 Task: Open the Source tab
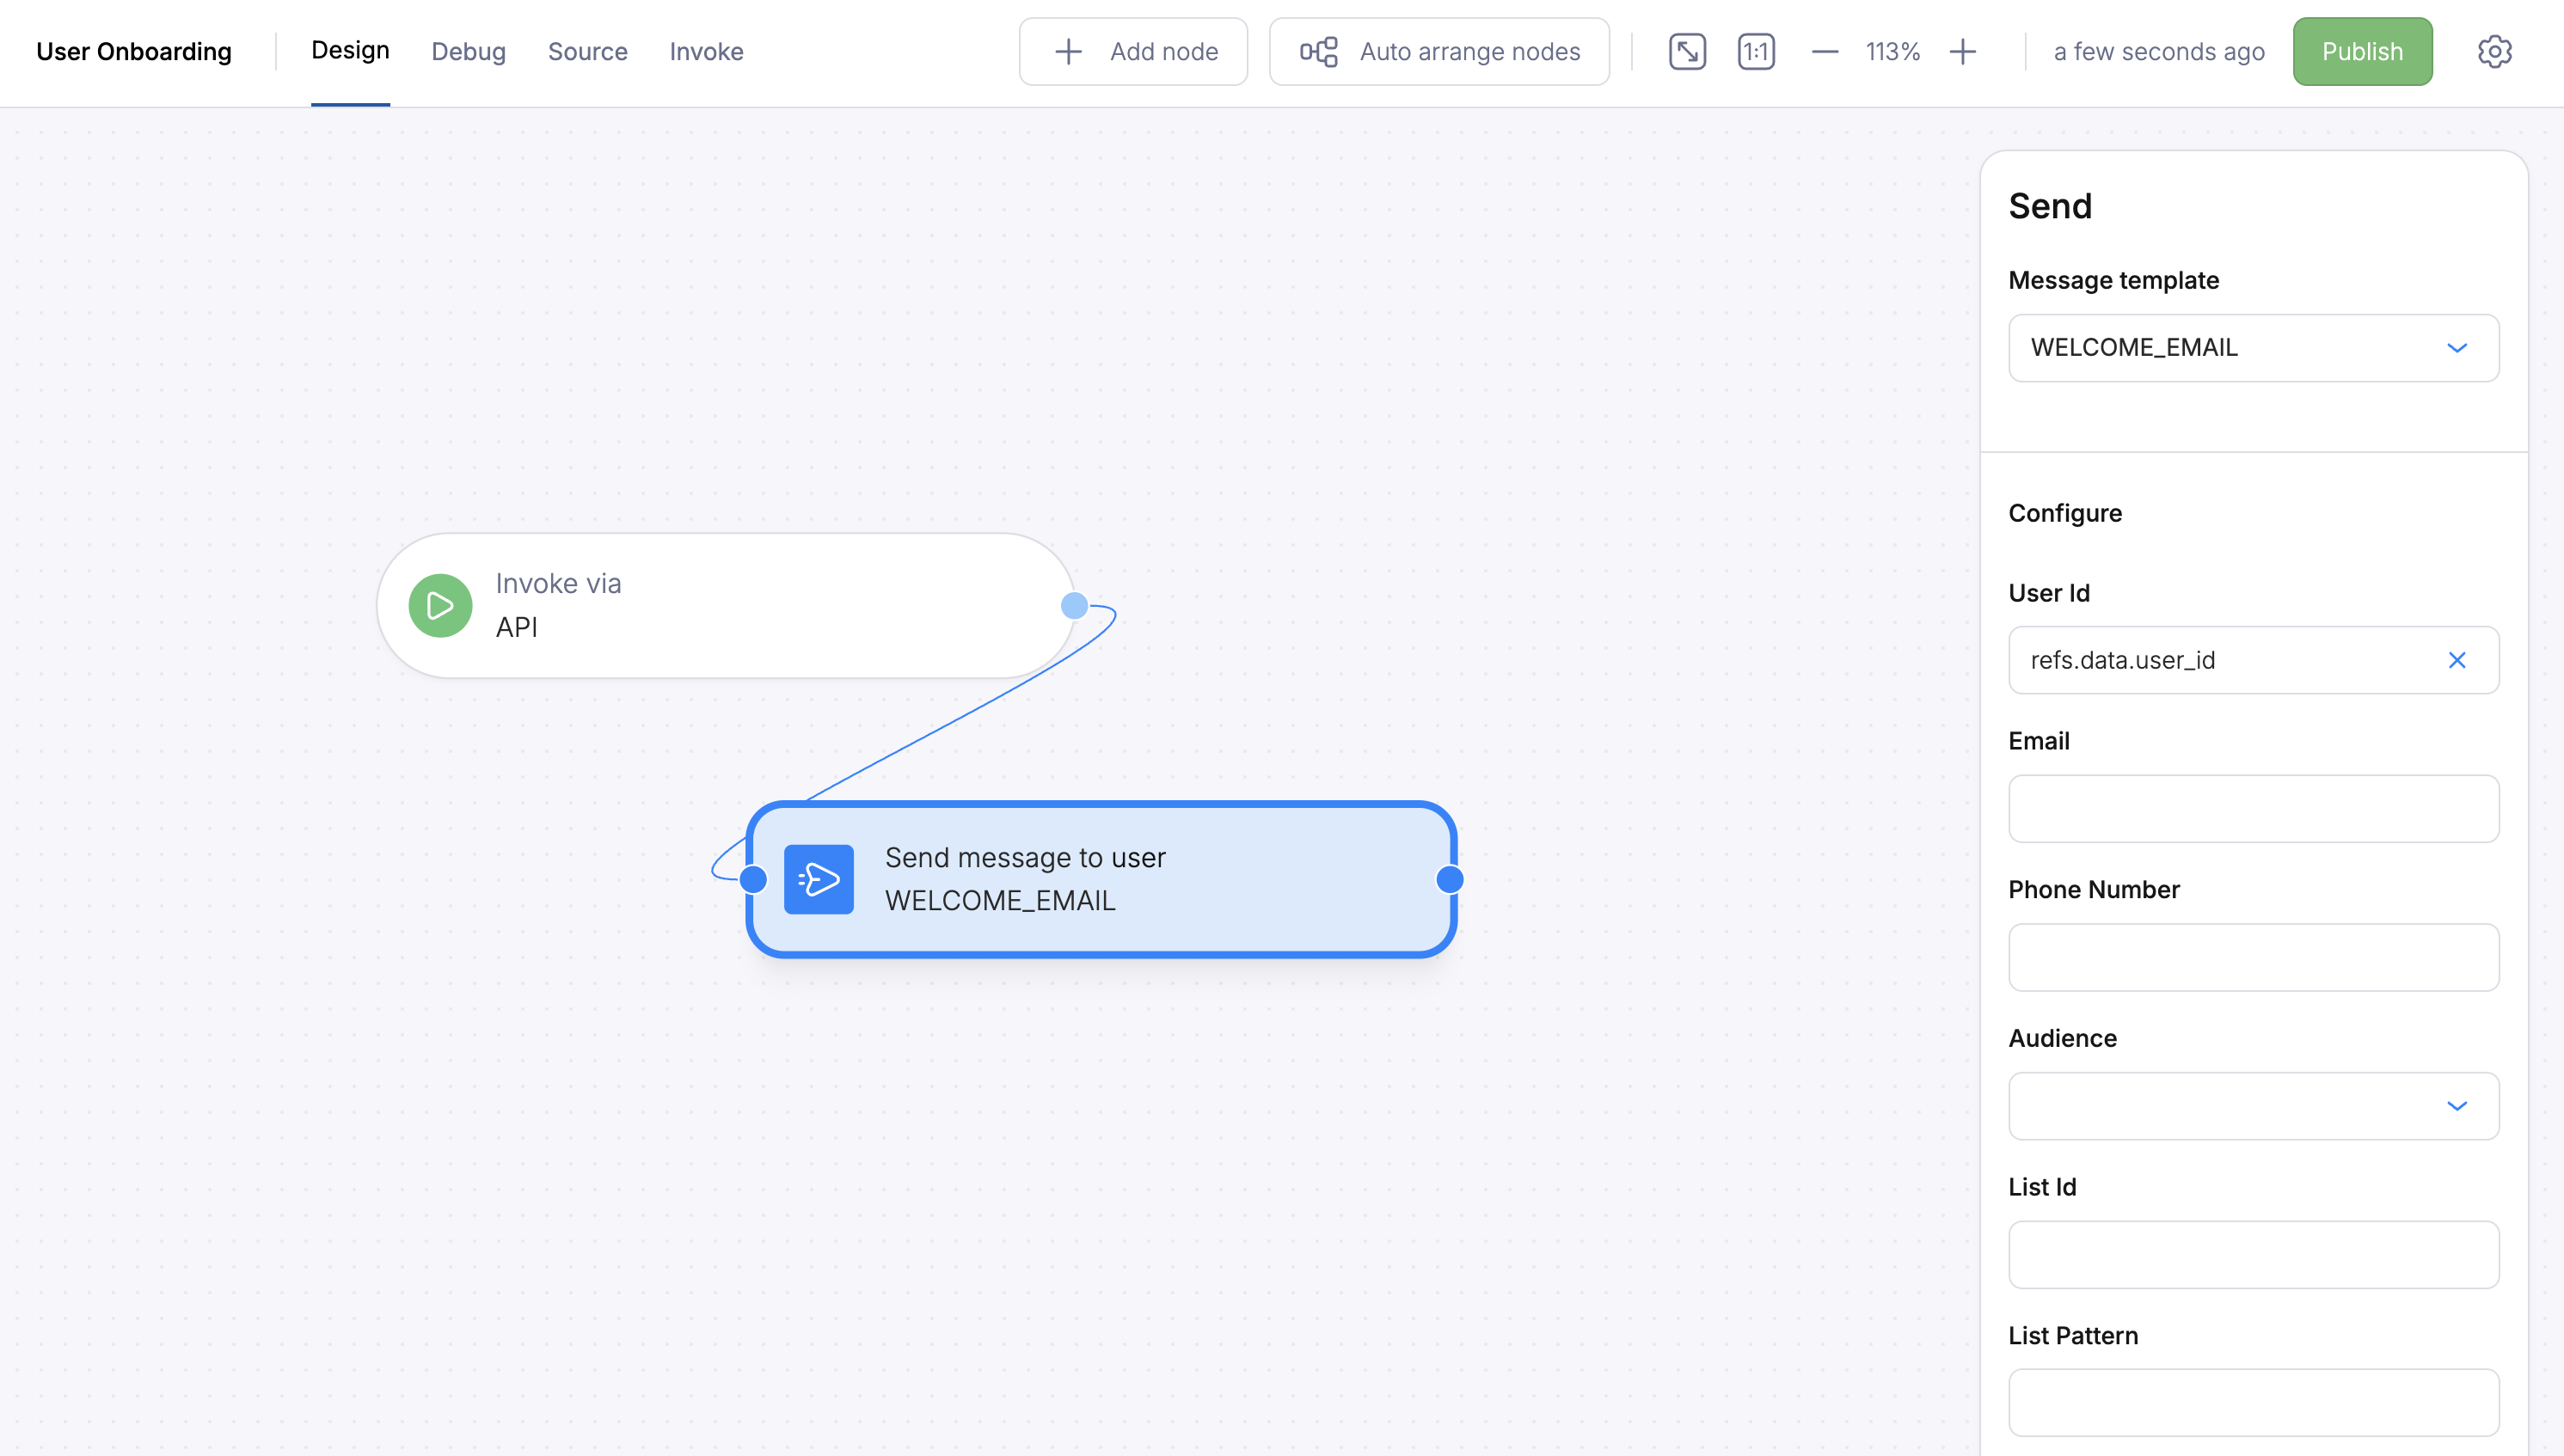point(587,51)
